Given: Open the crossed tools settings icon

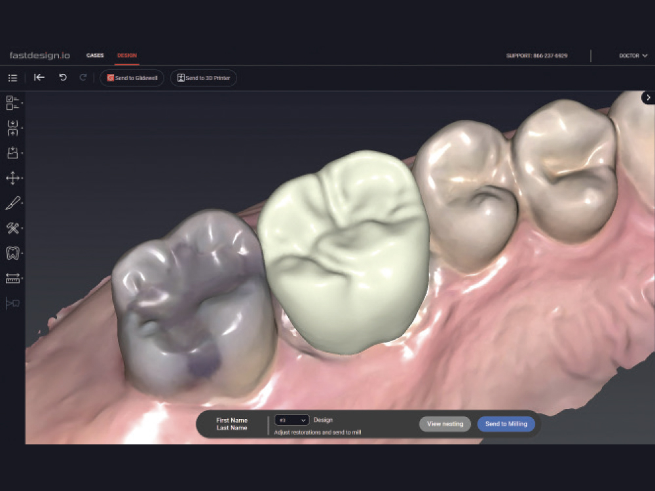Looking at the screenshot, I should click(12, 228).
